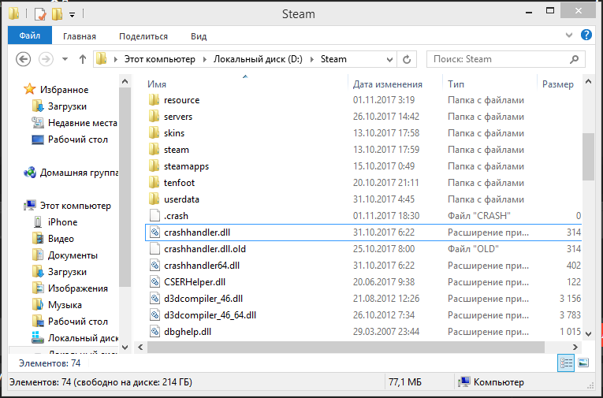This screenshot has width=603, height=398.
Task: Switch to large thumbnails view layout
Action: [583, 363]
